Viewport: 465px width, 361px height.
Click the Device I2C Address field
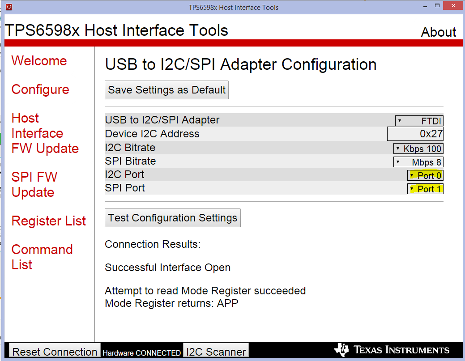(x=415, y=134)
